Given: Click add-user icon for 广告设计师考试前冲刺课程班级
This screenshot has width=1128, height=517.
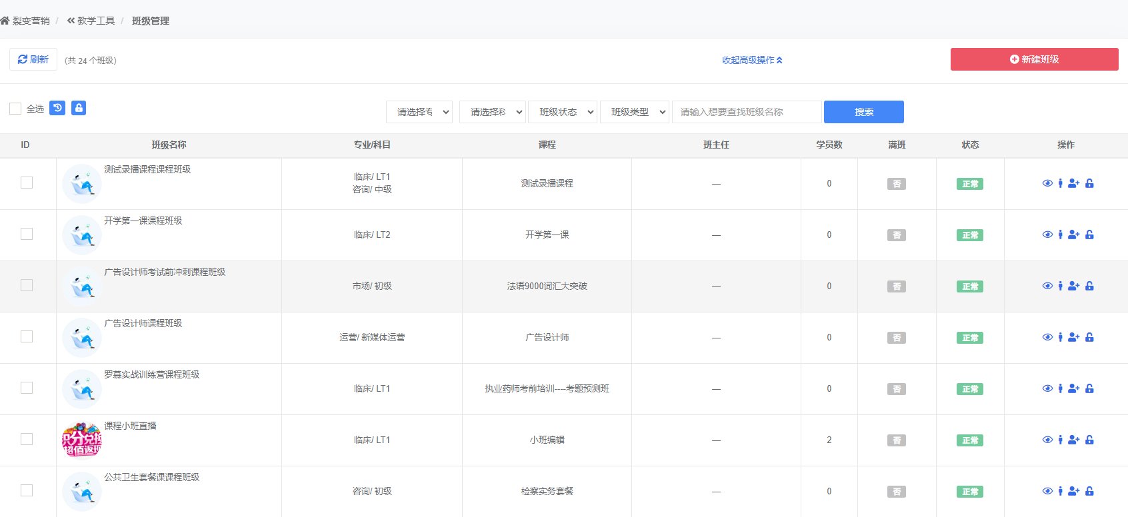Looking at the screenshot, I should coord(1073,286).
